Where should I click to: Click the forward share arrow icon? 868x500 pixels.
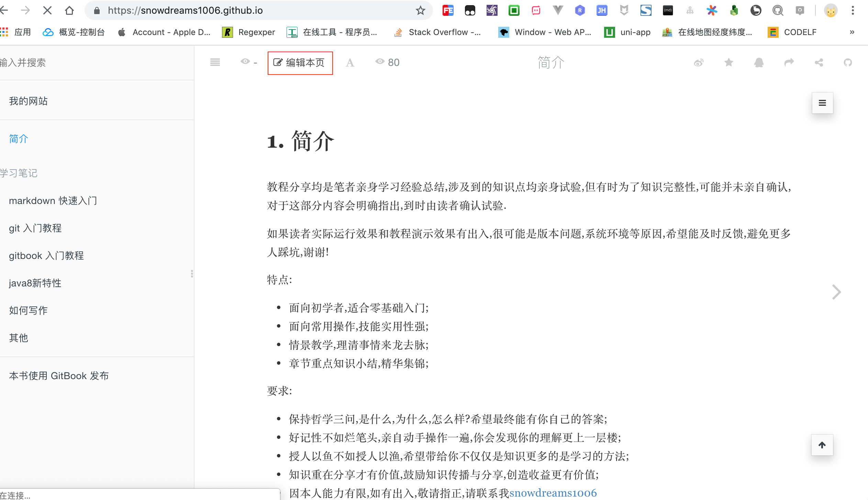click(x=789, y=62)
